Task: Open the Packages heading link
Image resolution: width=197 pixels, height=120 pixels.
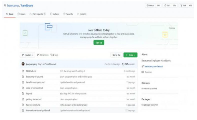Action: 146,99
